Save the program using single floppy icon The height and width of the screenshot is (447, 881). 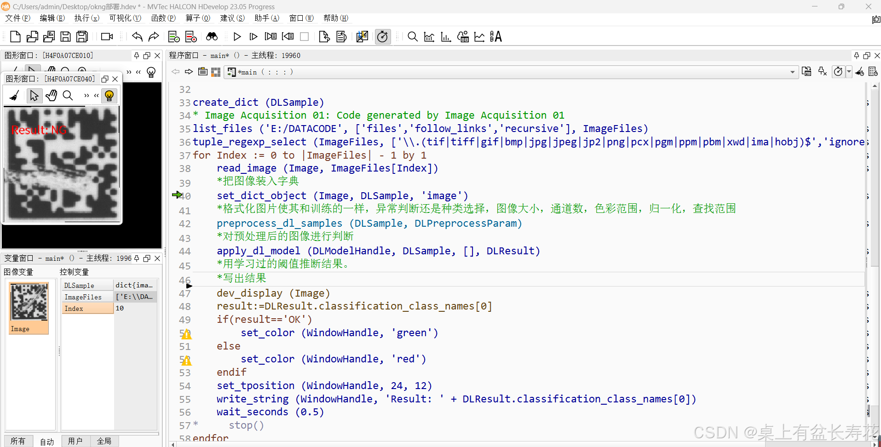(65, 37)
